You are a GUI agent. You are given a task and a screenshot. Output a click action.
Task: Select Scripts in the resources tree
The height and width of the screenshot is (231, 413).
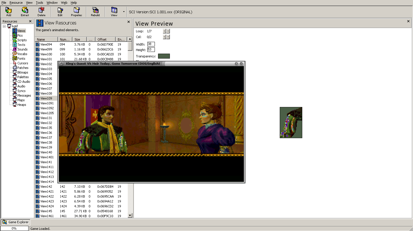pyautogui.click(x=22, y=40)
